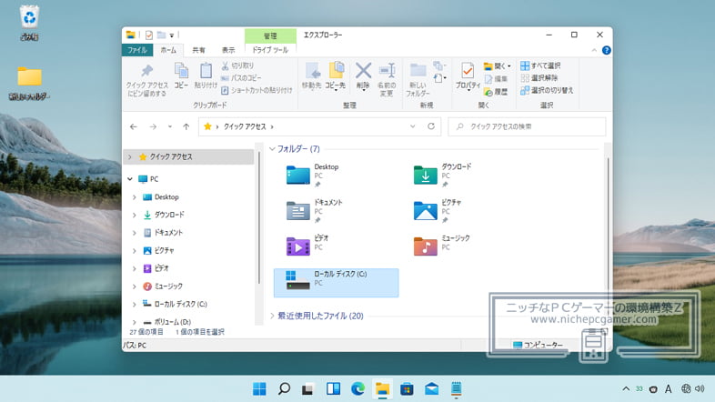Open address bar history dropdown
The width and height of the screenshot is (715, 402).
coord(413,126)
